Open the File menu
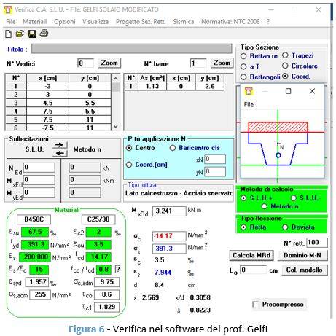 [x=11, y=22]
